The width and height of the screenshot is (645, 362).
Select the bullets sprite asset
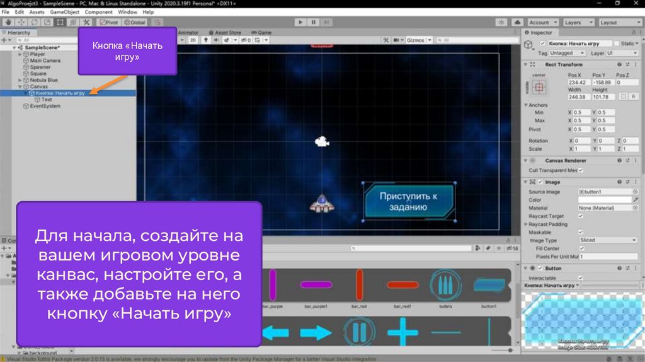(x=445, y=286)
